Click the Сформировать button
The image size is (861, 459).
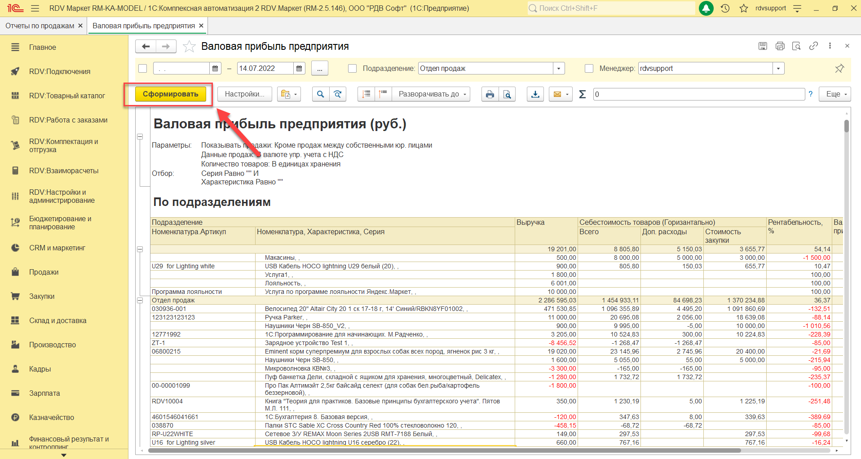pyautogui.click(x=170, y=94)
